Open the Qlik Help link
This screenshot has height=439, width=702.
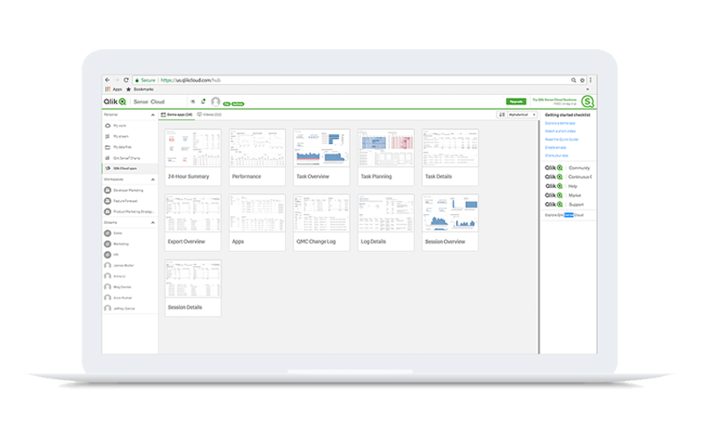(561, 186)
